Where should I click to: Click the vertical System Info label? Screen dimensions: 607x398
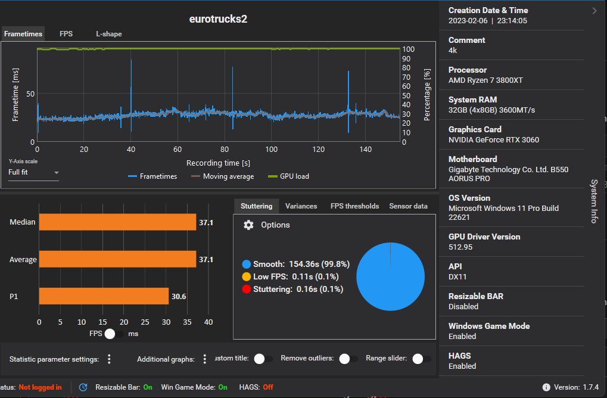[x=594, y=201]
